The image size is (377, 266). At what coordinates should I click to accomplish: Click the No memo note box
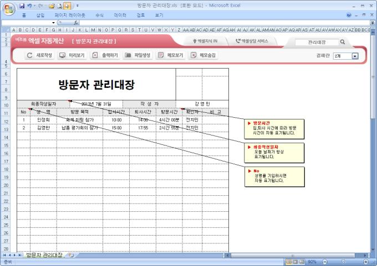[x=274, y=177]
